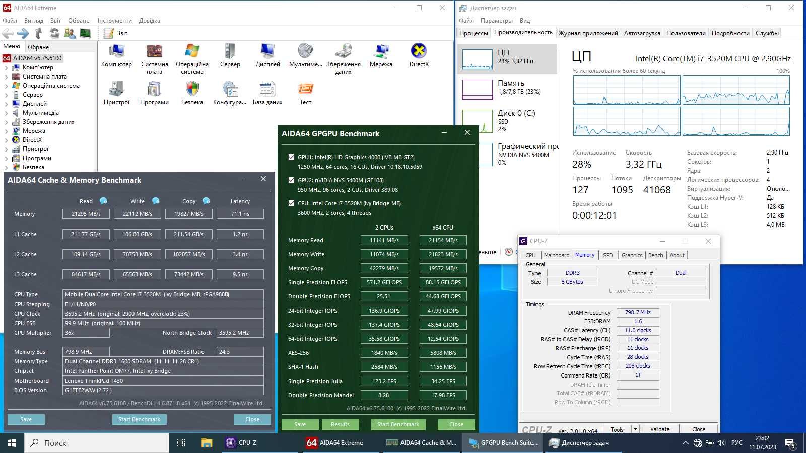
Task: Uncheck GPU1 Intel HD Graphics 4000 checkbox
Action: [x=291, y=157]
